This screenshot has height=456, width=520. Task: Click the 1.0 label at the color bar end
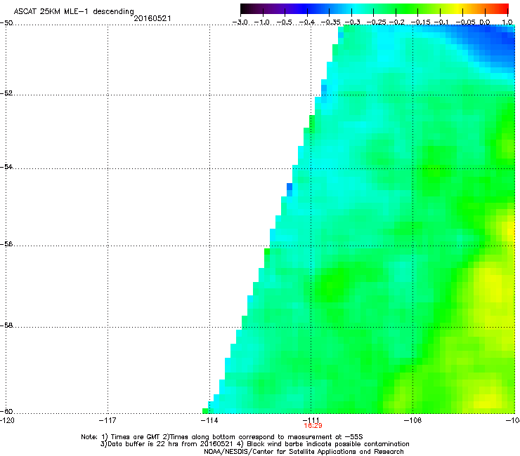coord(507,22)
